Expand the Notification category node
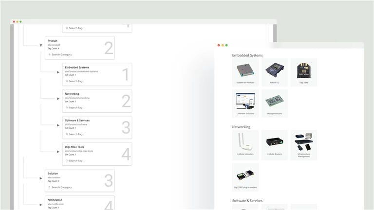This screenshot has height=210, width=374. tap(41, 205)
